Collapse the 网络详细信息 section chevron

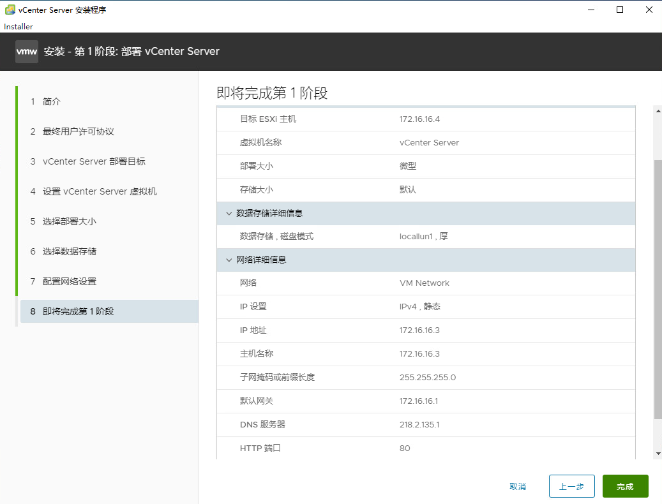coord(229,260)
